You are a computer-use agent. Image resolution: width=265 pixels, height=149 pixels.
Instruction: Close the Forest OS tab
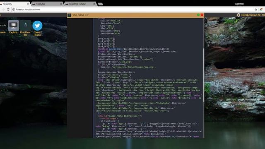click(x=28, y=4)
